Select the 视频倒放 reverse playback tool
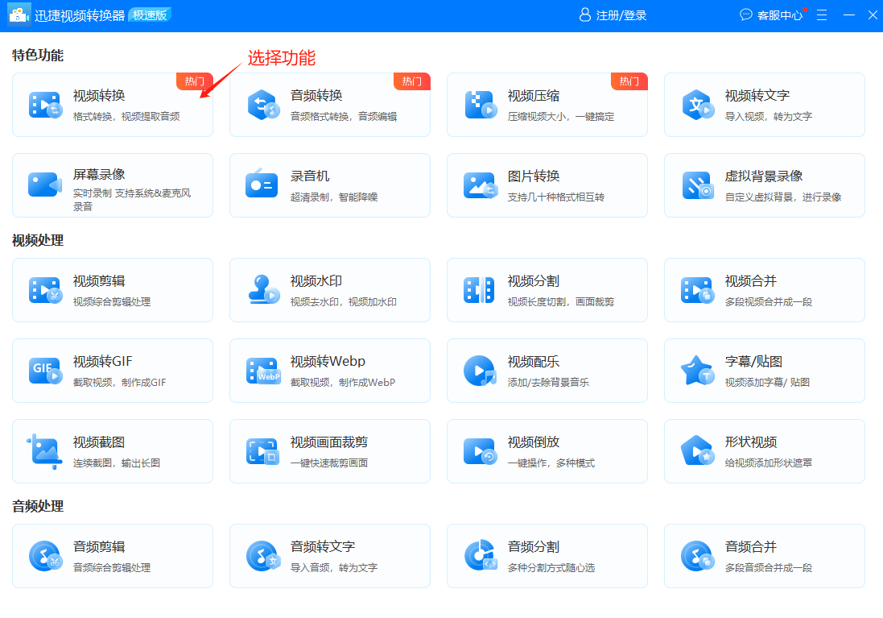This screenshot has height=618, width=883. [547, 451]
